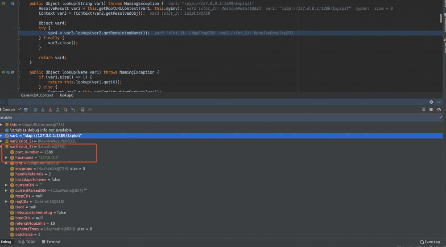
Task: Select the bindCtls = null row
Action: coord(221,218)
